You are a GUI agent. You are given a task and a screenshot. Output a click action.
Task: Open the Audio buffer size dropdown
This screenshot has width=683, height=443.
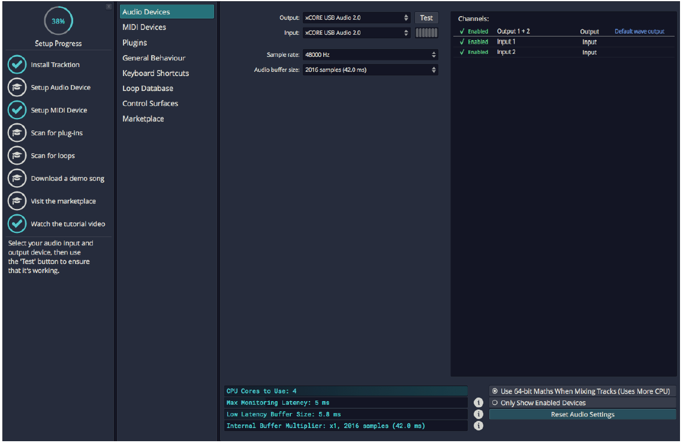click(370, 70)
